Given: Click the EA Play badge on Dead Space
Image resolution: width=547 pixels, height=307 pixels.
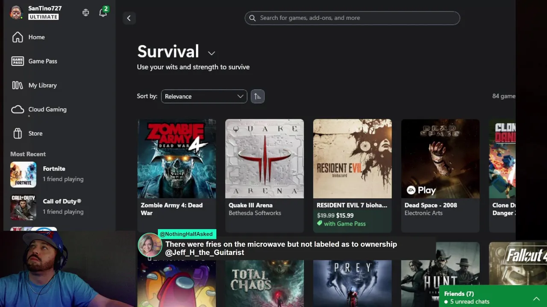Looking at the screenshot, I should coord(421,190).
